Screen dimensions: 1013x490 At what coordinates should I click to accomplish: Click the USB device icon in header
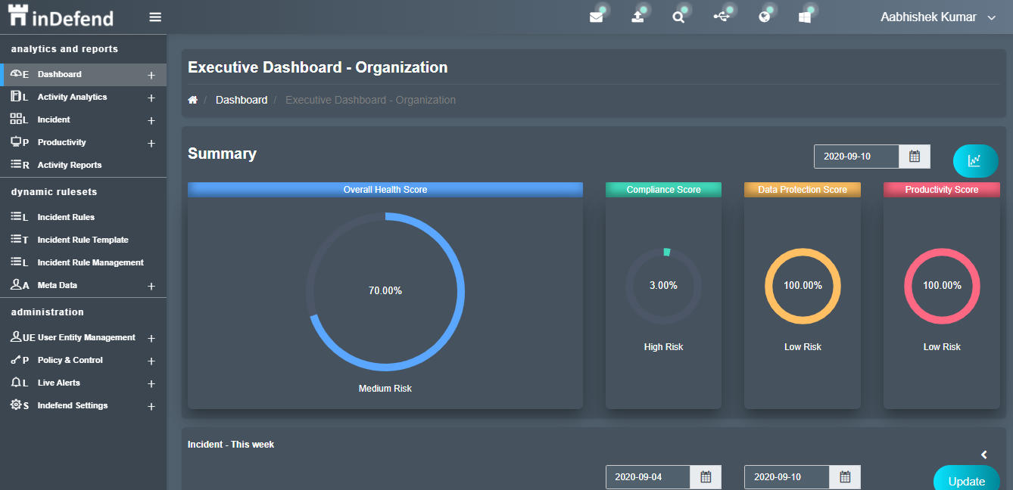722,17
